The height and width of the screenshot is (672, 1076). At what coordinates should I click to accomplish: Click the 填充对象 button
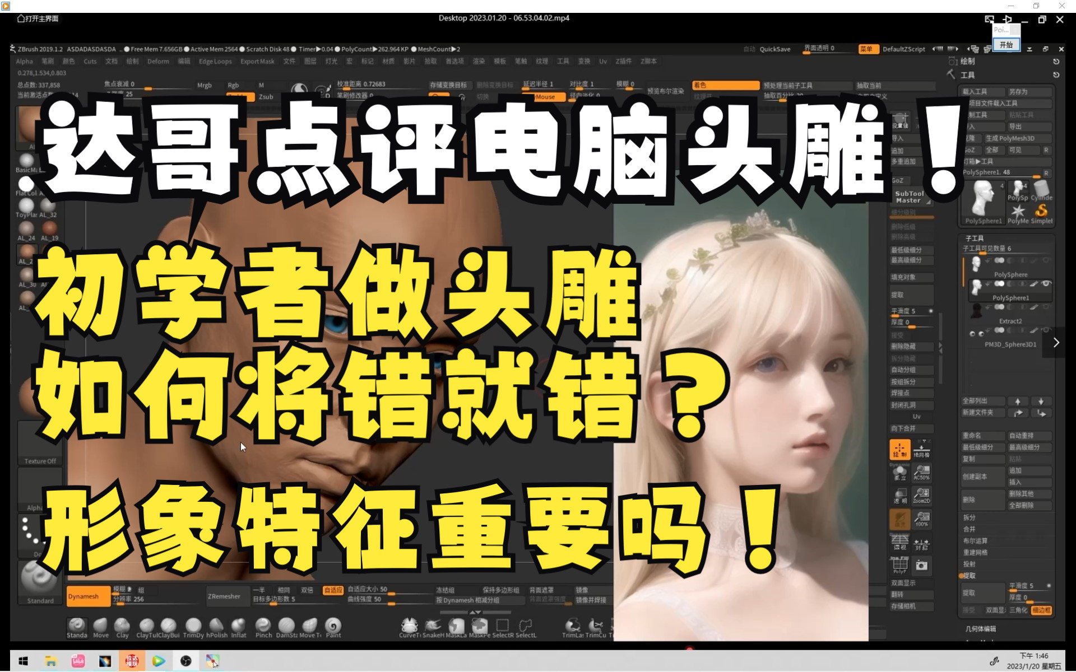tap(912, 277)
